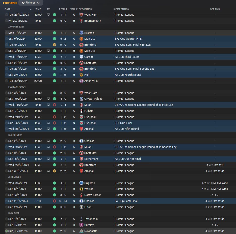This screenshot has height=234, width=236.
Task: Click the Milan badge in Round of 16 First Leg row
Action: 81,105
